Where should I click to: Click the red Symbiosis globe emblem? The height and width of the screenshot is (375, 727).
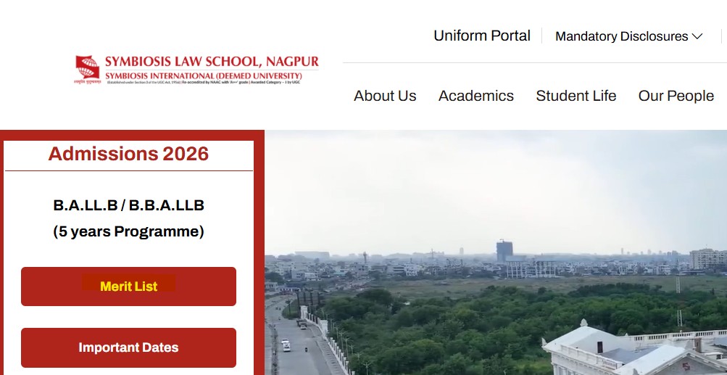(88, 69)
